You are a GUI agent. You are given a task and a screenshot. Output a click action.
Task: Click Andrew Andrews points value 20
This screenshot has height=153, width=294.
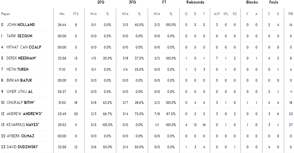coord(76,114)
